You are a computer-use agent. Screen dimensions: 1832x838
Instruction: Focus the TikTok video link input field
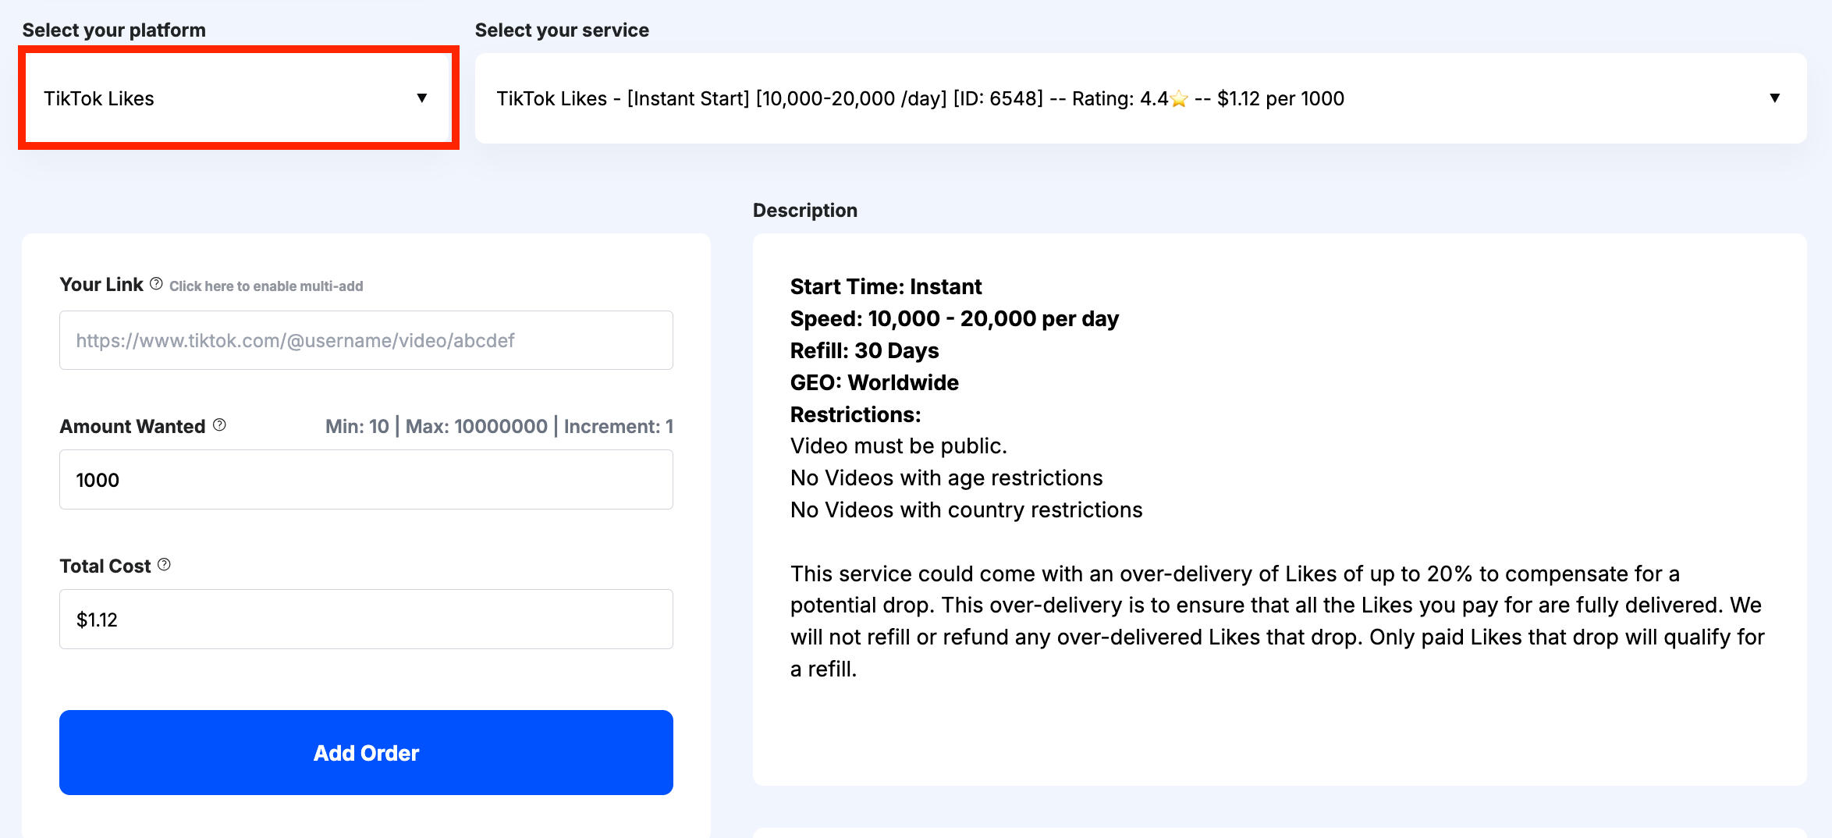tap(366, 340)
